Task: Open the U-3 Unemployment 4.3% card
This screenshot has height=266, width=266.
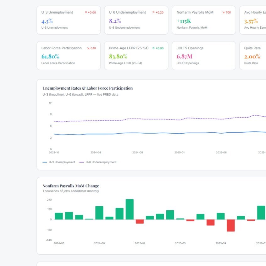Action: click(x=69, y=20)
